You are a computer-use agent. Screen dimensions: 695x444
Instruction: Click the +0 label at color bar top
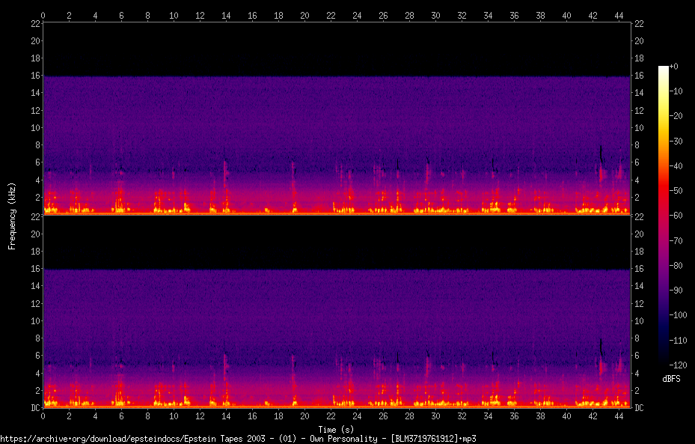(x=674, y=67)
